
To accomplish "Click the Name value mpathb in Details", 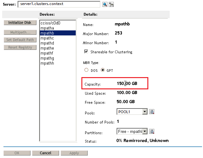I will pos(122,24).
